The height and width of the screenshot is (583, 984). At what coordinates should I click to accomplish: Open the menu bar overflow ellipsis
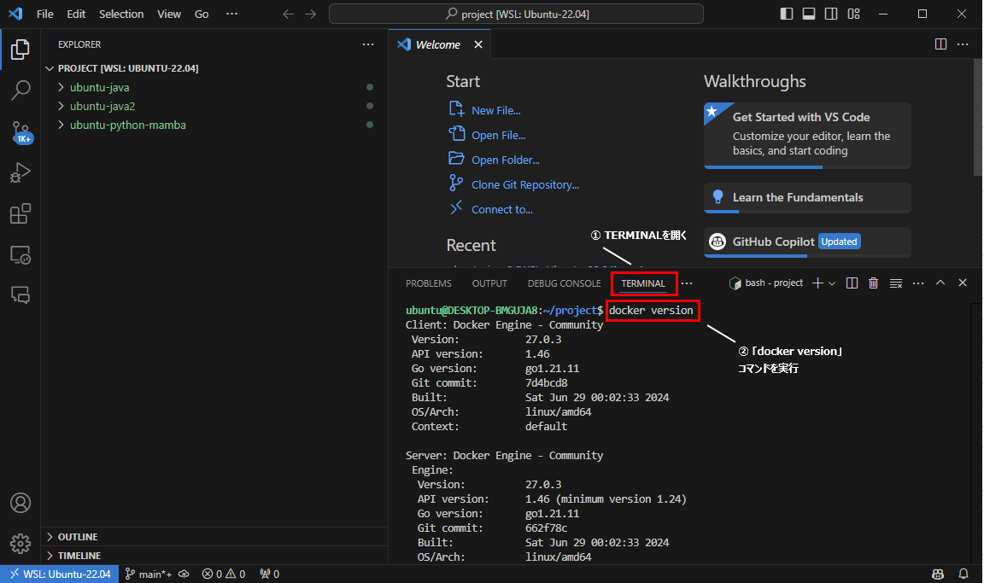click(x=231, y=14)
